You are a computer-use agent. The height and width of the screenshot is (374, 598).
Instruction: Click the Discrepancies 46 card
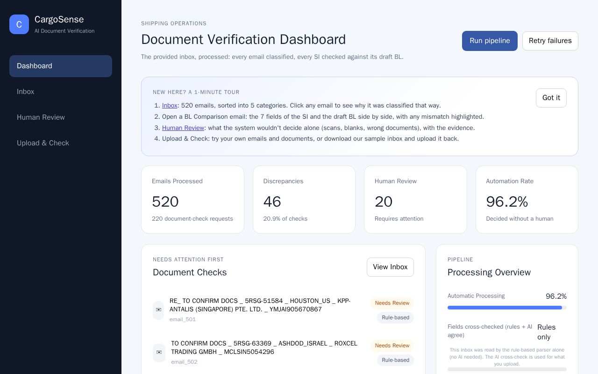pyautogui.click(x=304, y=200)
